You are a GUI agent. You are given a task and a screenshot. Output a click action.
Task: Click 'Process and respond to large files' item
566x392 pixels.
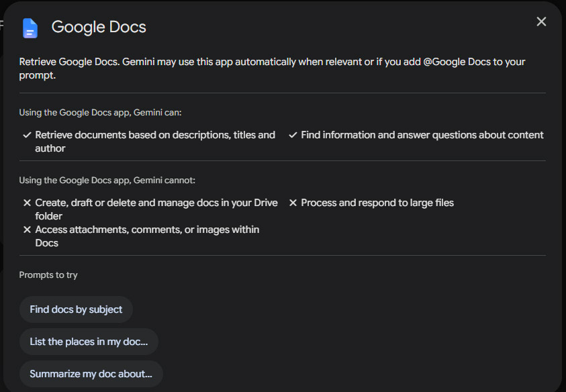tap(377, 203)
